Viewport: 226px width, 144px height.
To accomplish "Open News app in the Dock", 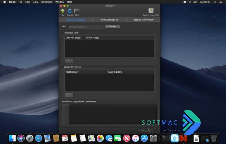I will 127,138.
